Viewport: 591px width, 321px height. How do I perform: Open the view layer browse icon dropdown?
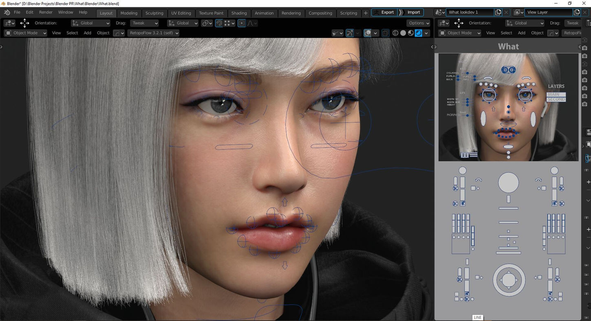click(x=518, y=12)
